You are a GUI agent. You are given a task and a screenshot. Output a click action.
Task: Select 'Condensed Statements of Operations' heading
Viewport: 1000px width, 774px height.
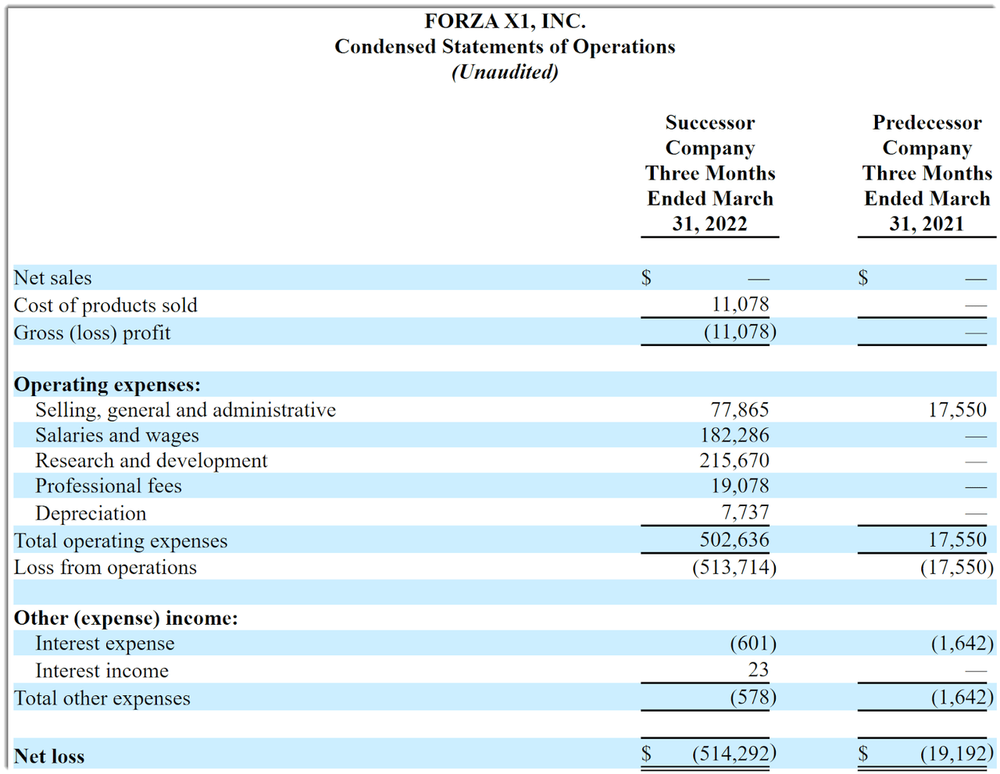click(x=505, y=47)
